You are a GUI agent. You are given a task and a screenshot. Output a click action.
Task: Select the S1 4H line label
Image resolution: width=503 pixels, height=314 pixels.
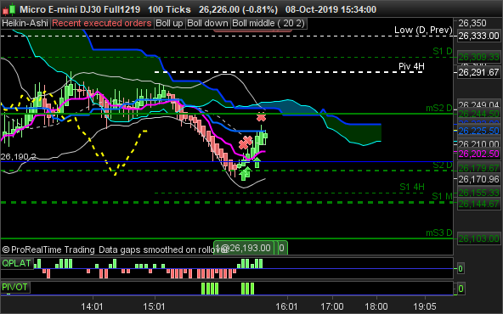click(412, 187)
